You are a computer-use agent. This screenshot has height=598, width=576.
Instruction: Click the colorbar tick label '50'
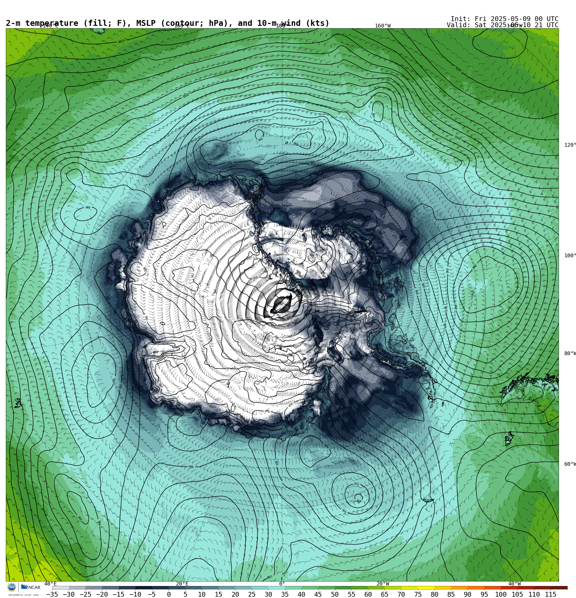335,594
